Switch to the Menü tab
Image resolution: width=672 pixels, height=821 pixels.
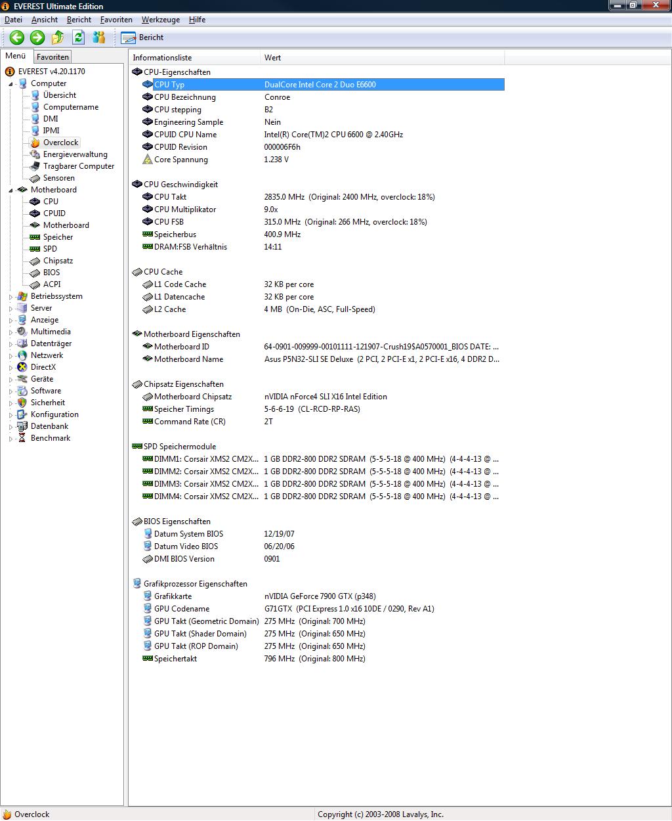16,56
